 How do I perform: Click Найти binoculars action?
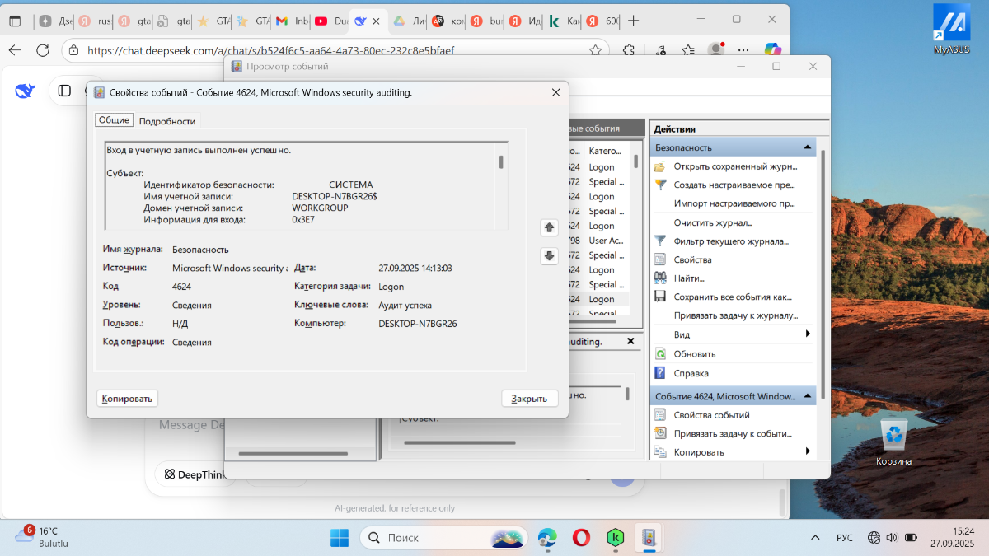688,278
